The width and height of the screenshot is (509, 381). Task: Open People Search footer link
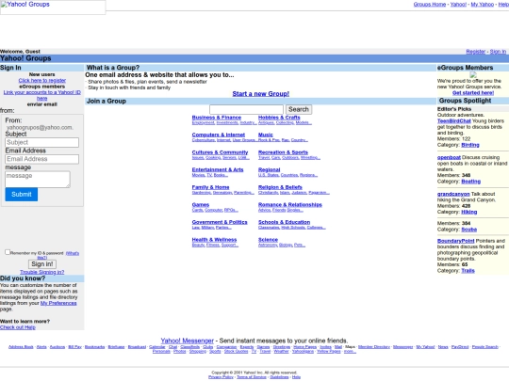coord(485,347)
